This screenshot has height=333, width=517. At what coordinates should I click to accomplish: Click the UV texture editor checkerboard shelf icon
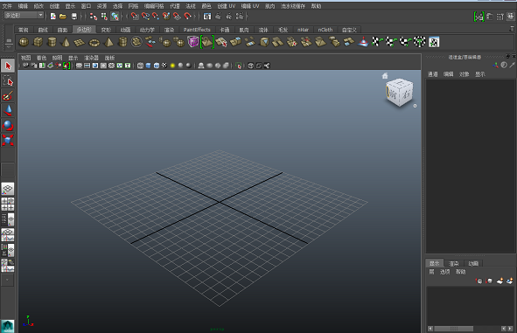(x=434, y=42)
